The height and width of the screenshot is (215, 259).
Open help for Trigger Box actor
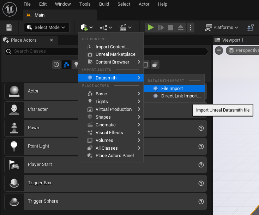click(201, 183)
